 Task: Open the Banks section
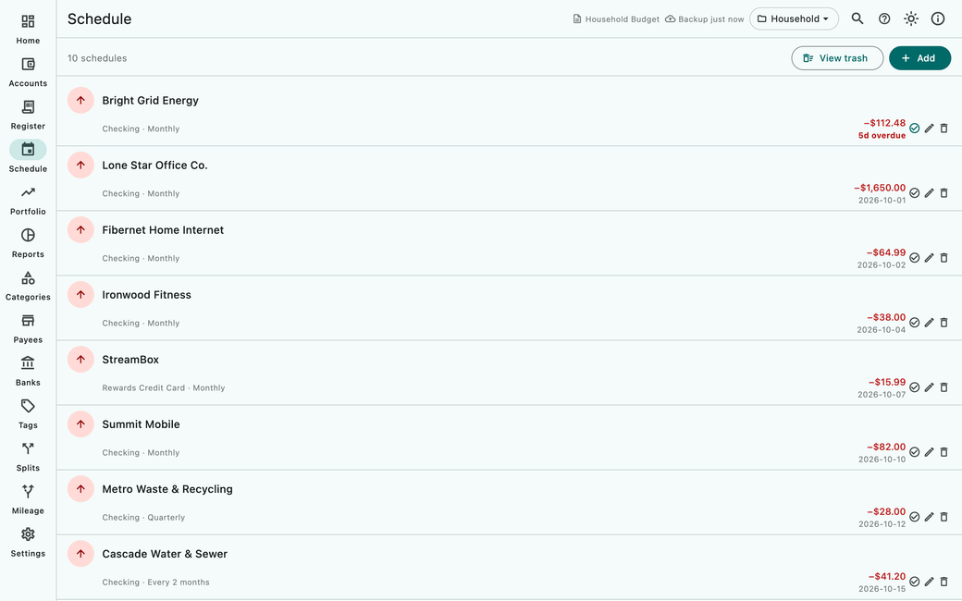(x=28, y=372)
